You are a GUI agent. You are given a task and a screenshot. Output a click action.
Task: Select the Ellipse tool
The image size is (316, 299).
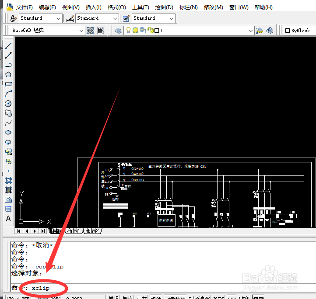coord(8,132)
